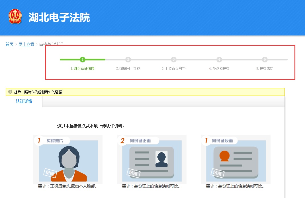Select step 4 circle in progress bar

219,60
